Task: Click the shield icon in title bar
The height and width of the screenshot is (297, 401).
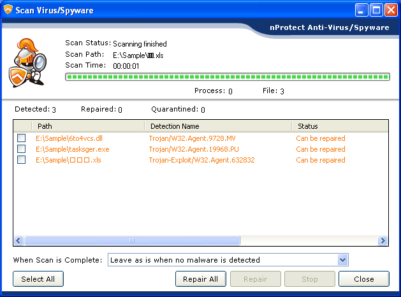Action: [8, 10]
